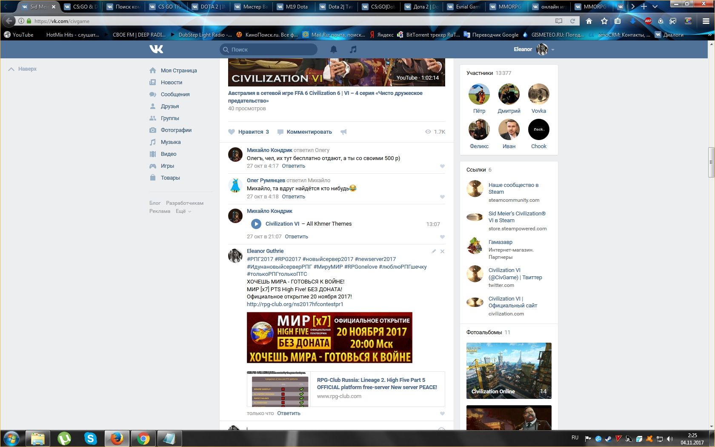Open the notifications bell icon
This screenshot has width=715, height=447.
coord(334,49)
